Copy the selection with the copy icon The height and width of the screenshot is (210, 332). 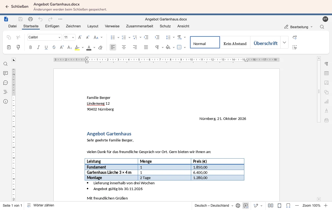click(x=9, y=37)
